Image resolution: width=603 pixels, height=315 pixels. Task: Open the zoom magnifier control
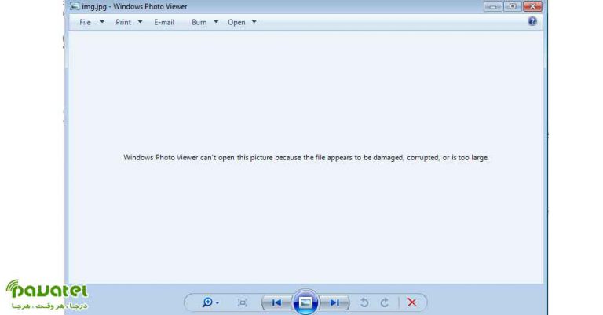click(210, 302)
